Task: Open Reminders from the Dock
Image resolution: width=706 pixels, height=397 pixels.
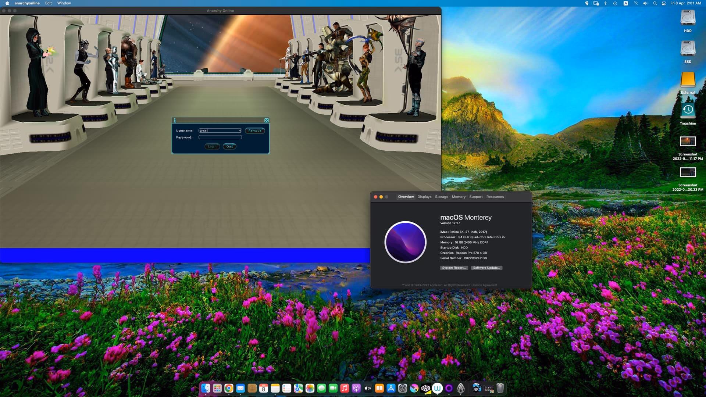Action: 287,388
